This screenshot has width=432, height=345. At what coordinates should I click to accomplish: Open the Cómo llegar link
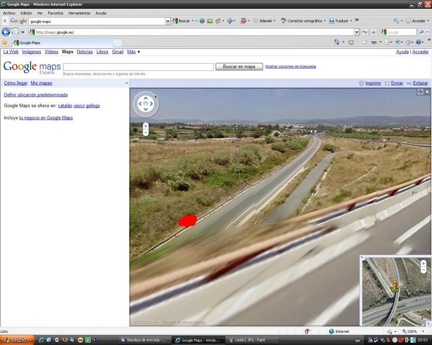[16, 83]
